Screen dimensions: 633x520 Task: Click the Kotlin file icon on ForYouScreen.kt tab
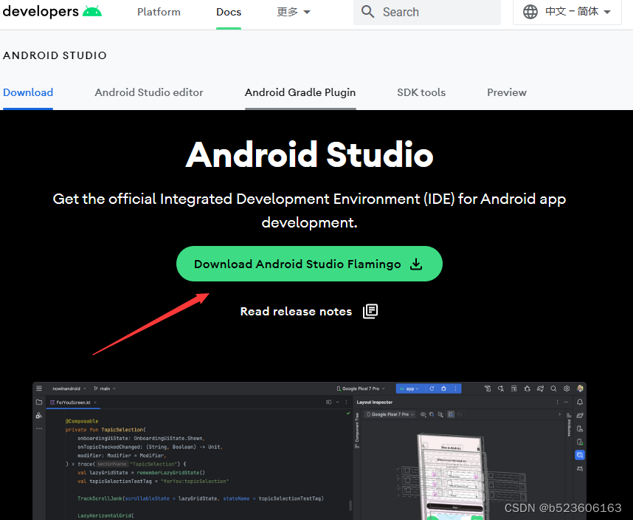coord(52,403)
